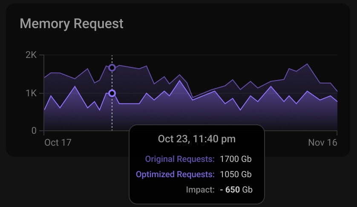Click the 1050 Gb value in tooltip
The height and width of the screenshot is (207, 357).
(x=236, y=174)
